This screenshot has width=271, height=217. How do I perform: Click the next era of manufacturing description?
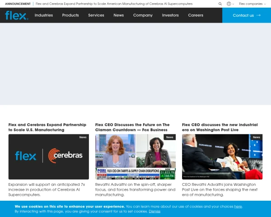tap(220, 189)
